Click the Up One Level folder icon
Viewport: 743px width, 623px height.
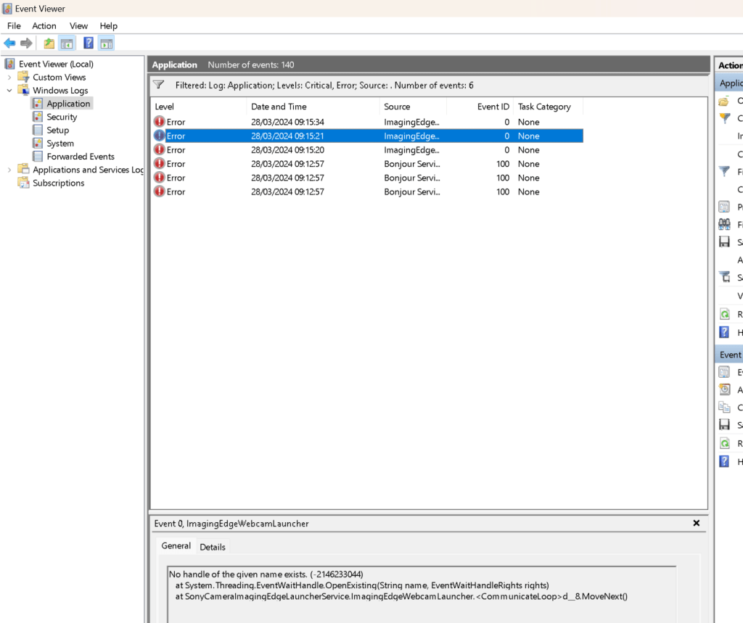[x=49, y=44]
